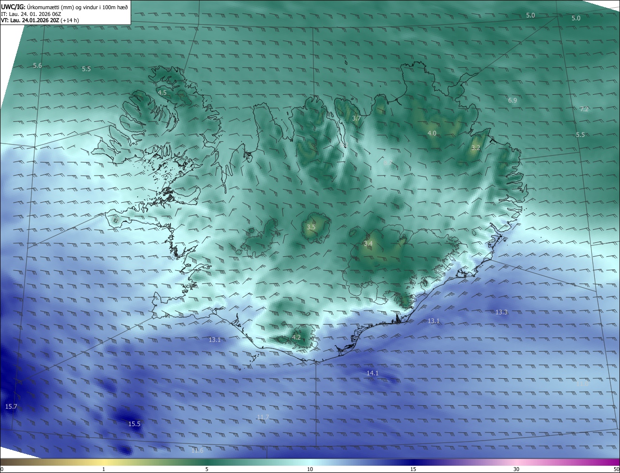
Task: Click the map title starting with UWC/IG
Action: [x=64, y=7]
